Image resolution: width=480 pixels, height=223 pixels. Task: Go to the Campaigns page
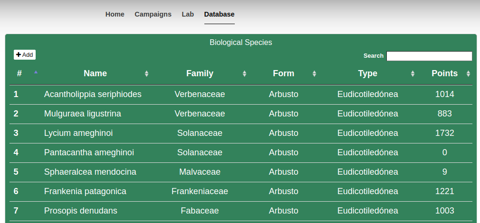click(153, 14)
